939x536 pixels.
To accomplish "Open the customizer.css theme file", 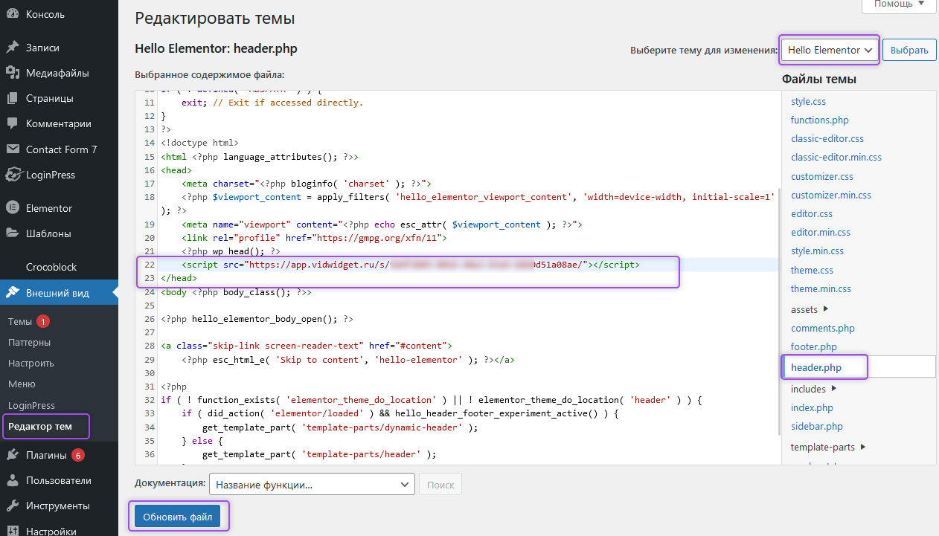I will click(822, 176).
